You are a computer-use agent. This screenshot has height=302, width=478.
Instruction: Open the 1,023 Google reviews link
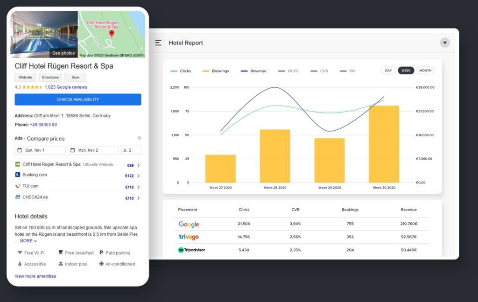click(x=66, y=87)
